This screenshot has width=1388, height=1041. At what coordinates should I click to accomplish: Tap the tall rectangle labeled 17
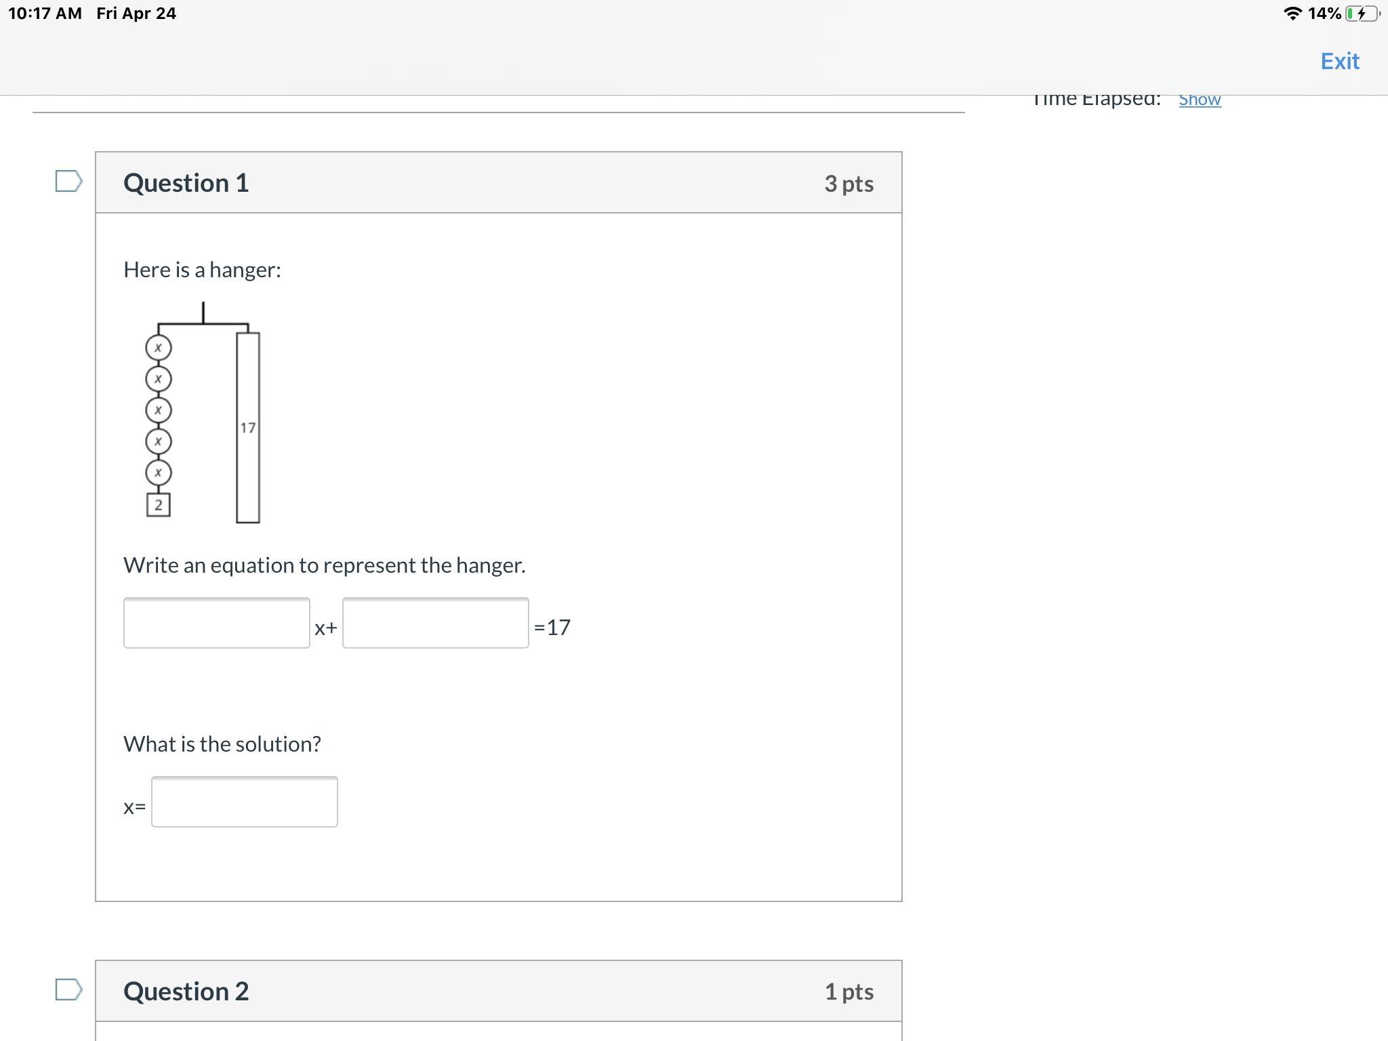pyautogui.click(x=247, y=428)
